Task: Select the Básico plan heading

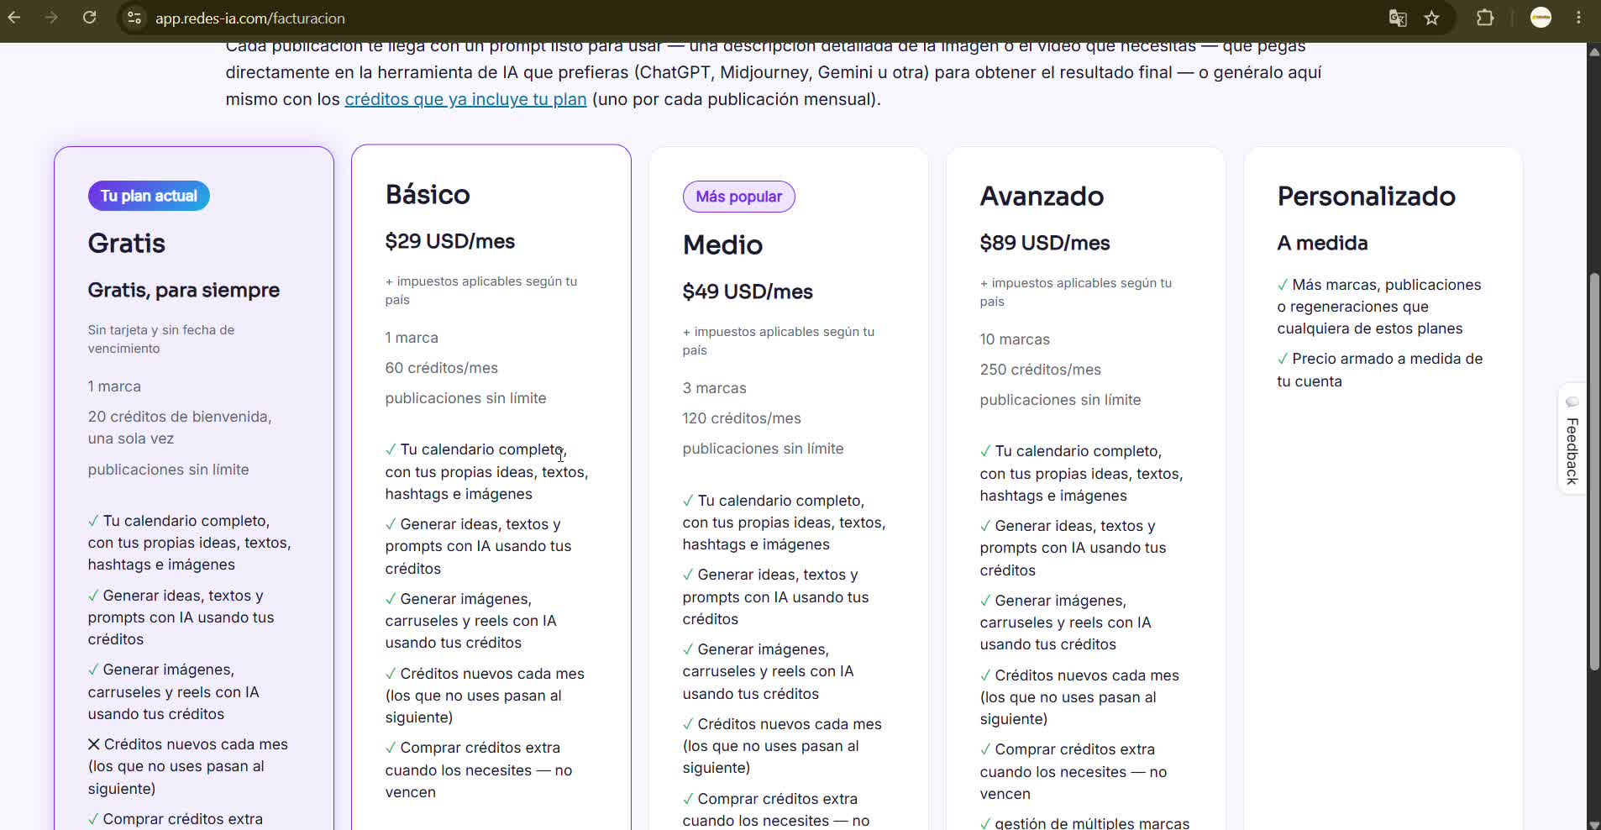Action: (428, 194)
